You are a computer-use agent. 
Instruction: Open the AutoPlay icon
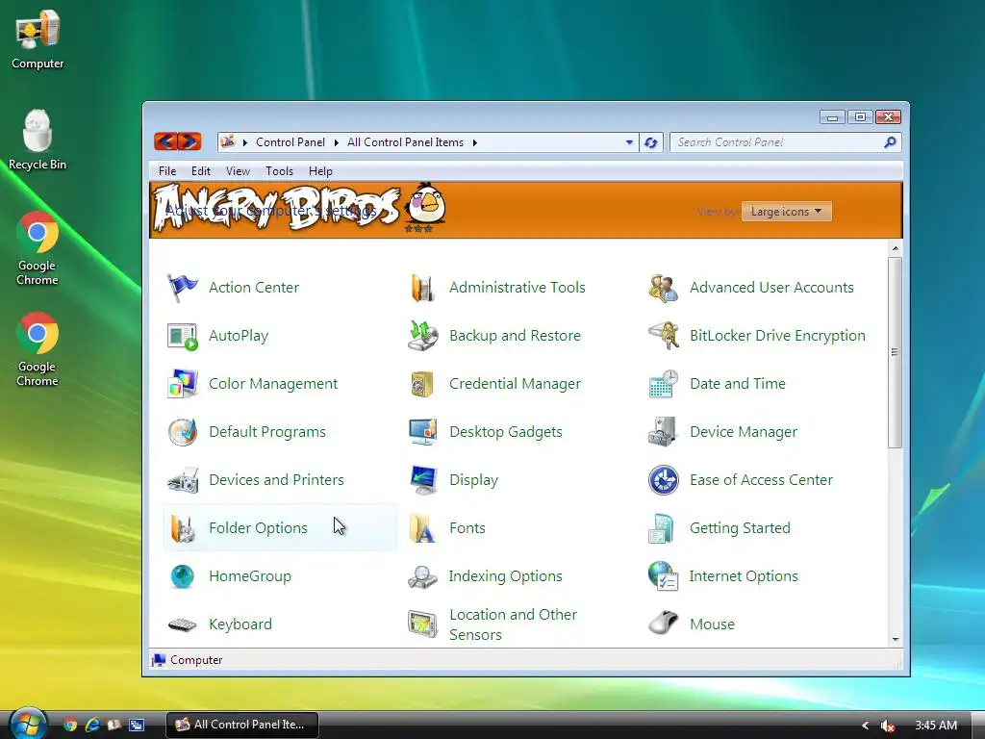click(182, 336)
